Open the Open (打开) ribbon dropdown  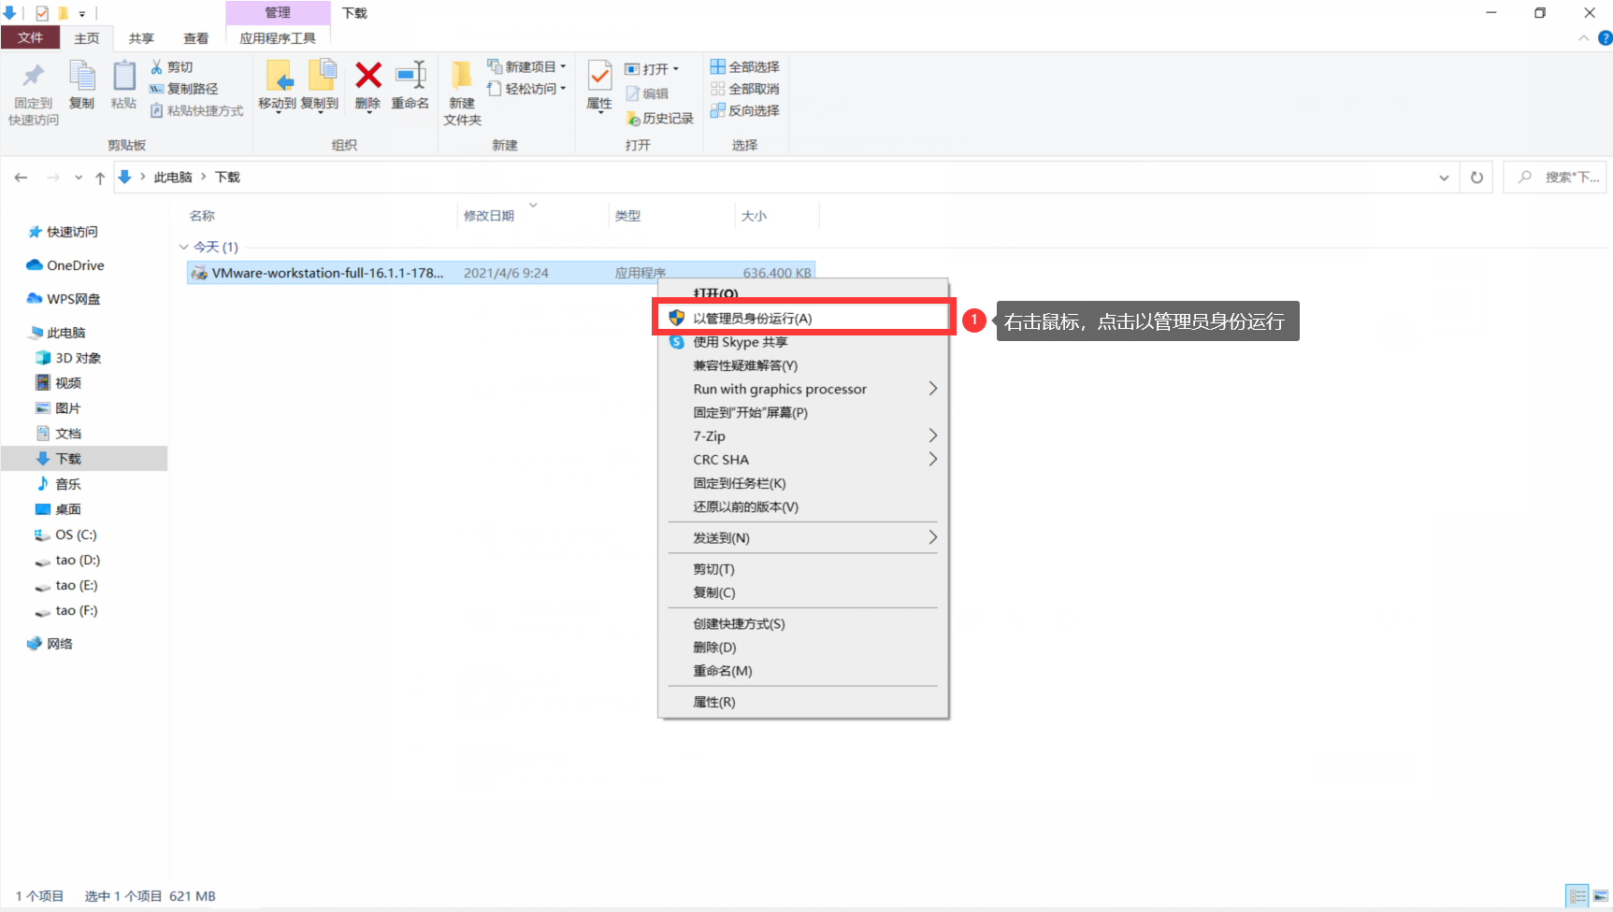652,69
